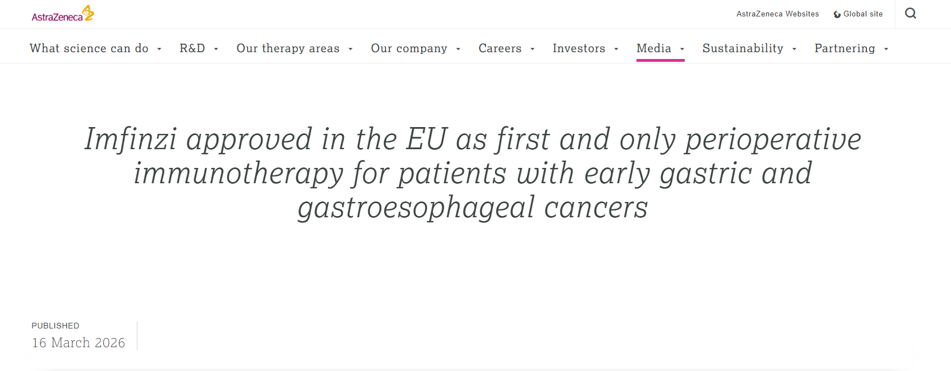Open the Sustainability menu item
Viewport: 951px width, 371px height.
point(743,48)
